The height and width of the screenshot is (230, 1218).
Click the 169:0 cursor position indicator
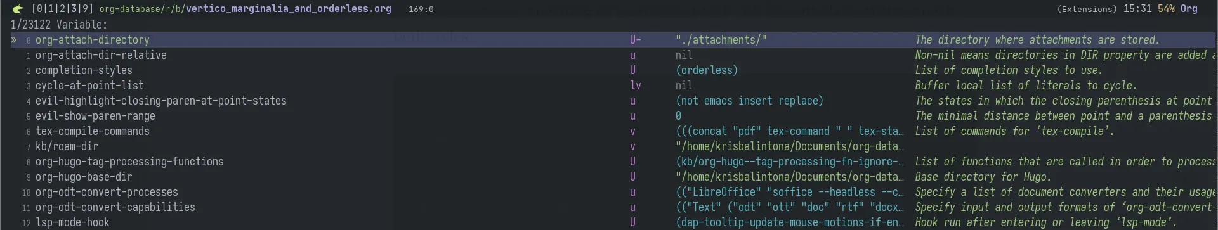pos(421,10)
